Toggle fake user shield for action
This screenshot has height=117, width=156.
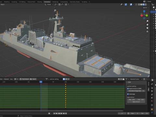(64, 79)
